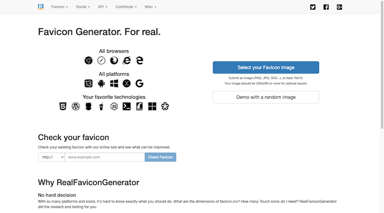Click the Internet Explorer icon
The width and height of the screenshot is (384, 213).
[x=126, y=60]
